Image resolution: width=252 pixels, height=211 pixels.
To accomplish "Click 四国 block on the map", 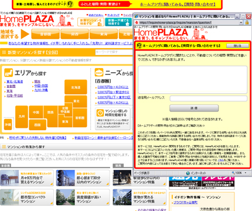I will click(38, 125).
